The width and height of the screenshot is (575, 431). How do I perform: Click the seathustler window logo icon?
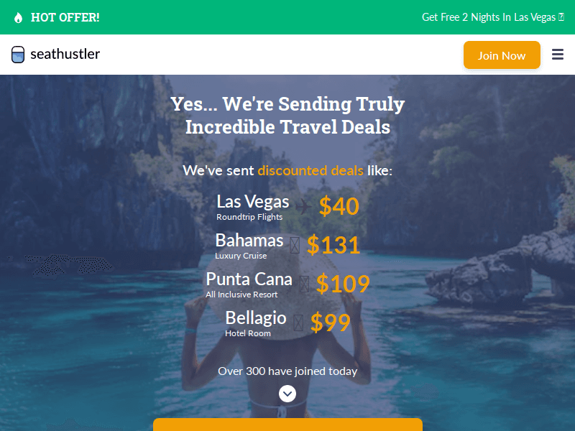18,55
